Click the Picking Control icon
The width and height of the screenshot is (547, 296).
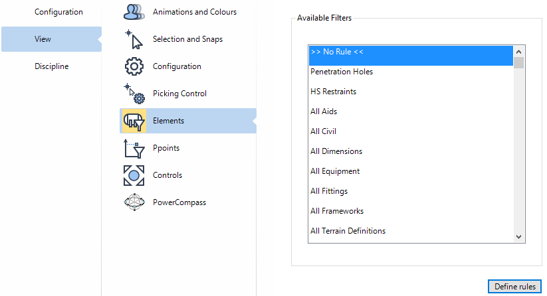coord(134,94)
